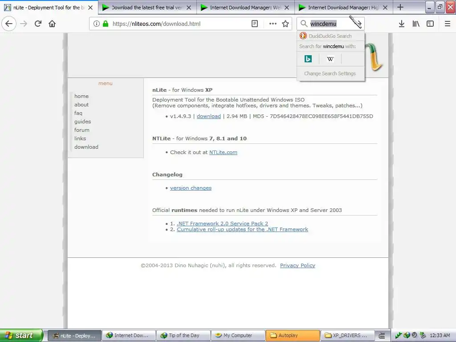Open faq in the site menu
456x342 pixels.
pos(78,113)
